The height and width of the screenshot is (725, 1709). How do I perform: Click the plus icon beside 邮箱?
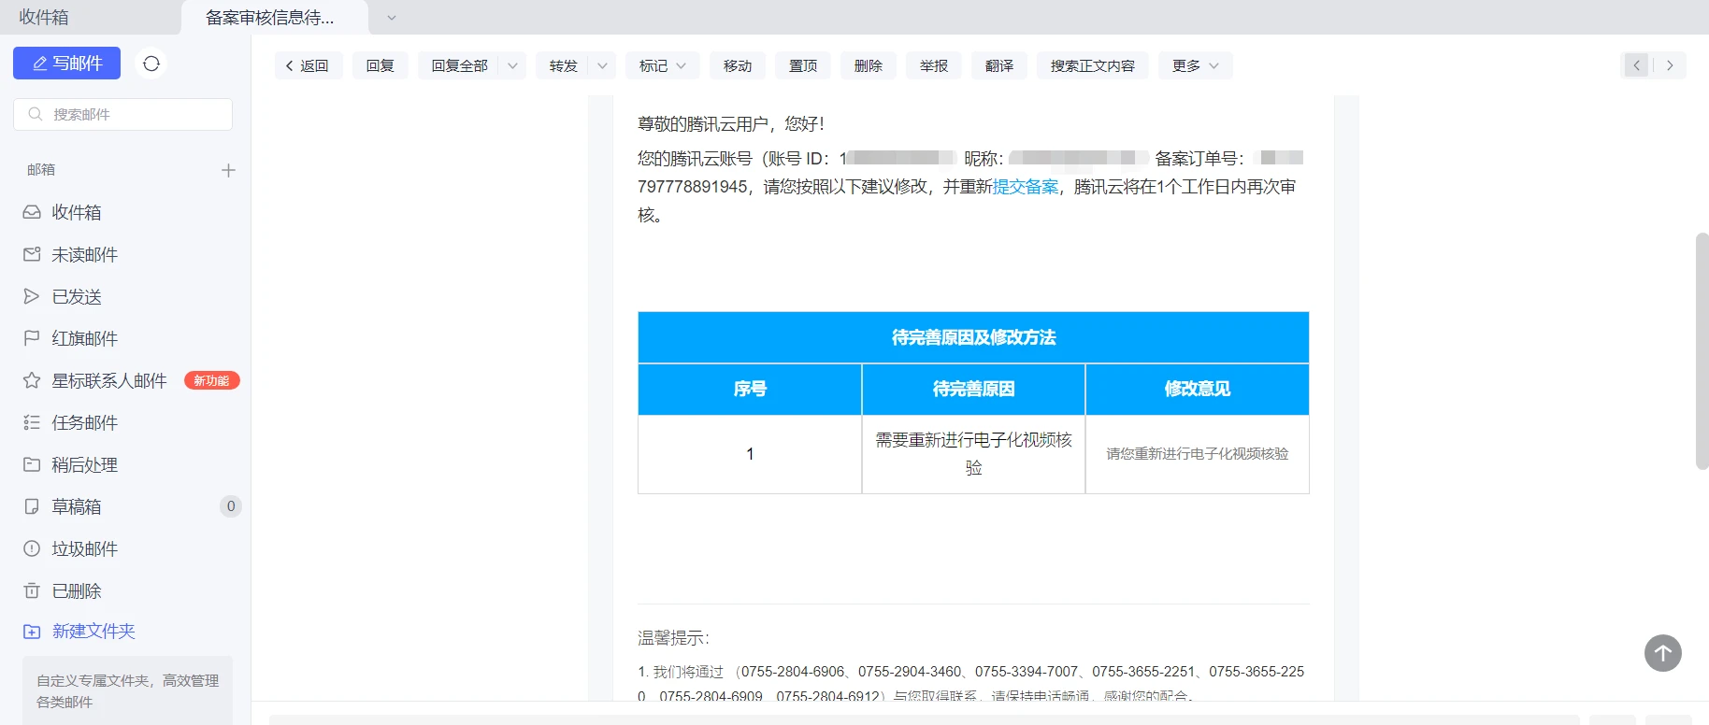tap(228, 170)
